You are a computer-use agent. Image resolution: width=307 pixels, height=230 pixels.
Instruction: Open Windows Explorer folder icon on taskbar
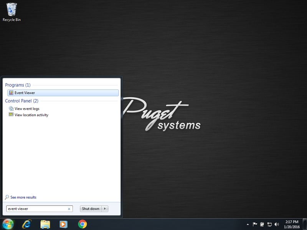pos(45,224)
